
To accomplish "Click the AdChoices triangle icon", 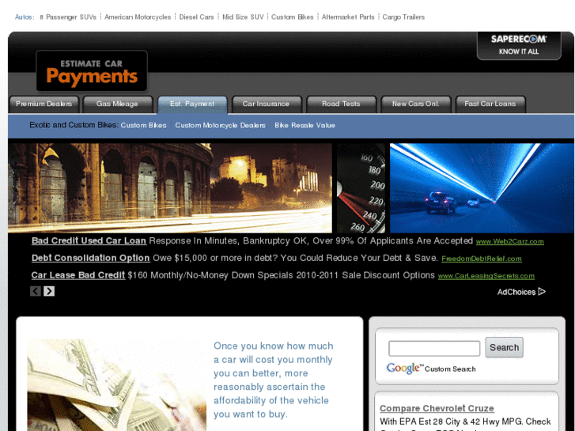I will [542, 292].
